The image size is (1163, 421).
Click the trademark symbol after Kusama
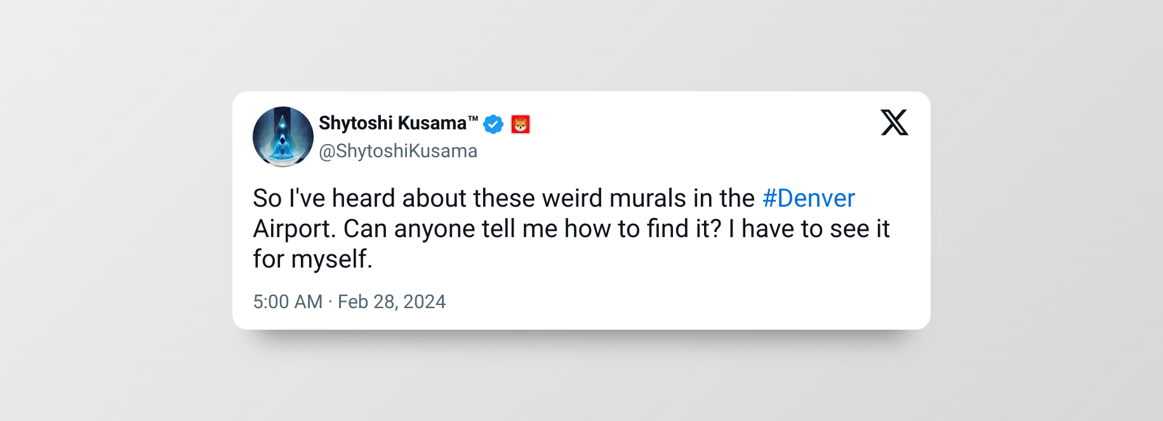point(473,119)
